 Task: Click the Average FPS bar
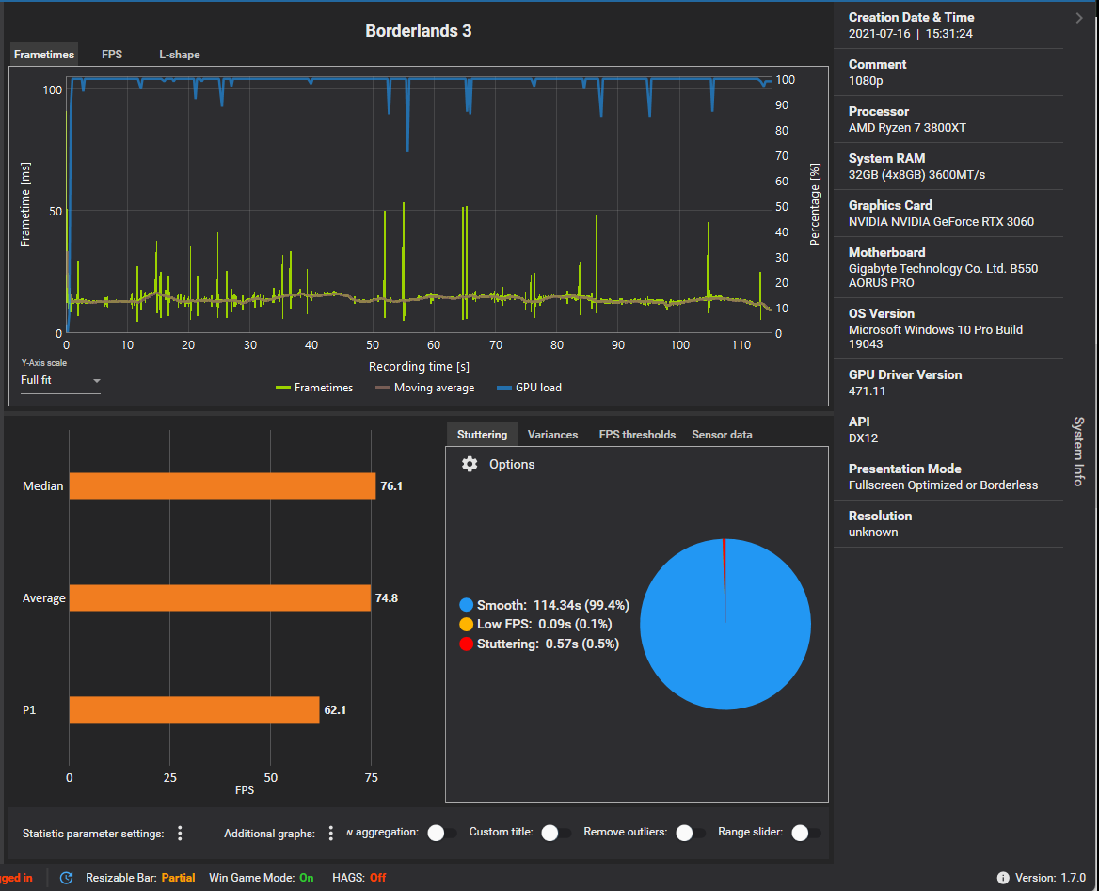click(x=220, y=598)
